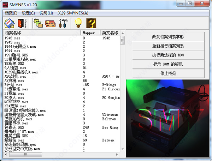Select MONSTERP.nes in the list
The image size is (212, 161).
16,102
